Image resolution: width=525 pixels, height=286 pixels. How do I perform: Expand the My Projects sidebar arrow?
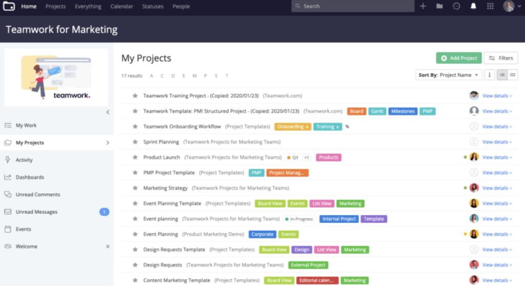point(108,142)
